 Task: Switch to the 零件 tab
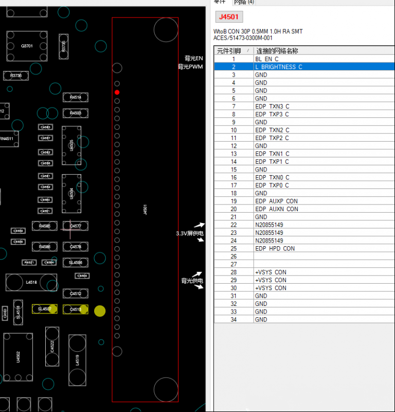coord(220,2)
